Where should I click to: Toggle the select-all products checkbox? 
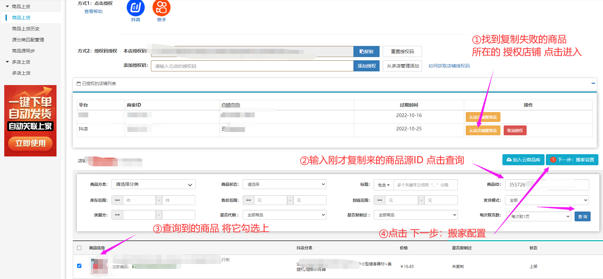point(79,248)
